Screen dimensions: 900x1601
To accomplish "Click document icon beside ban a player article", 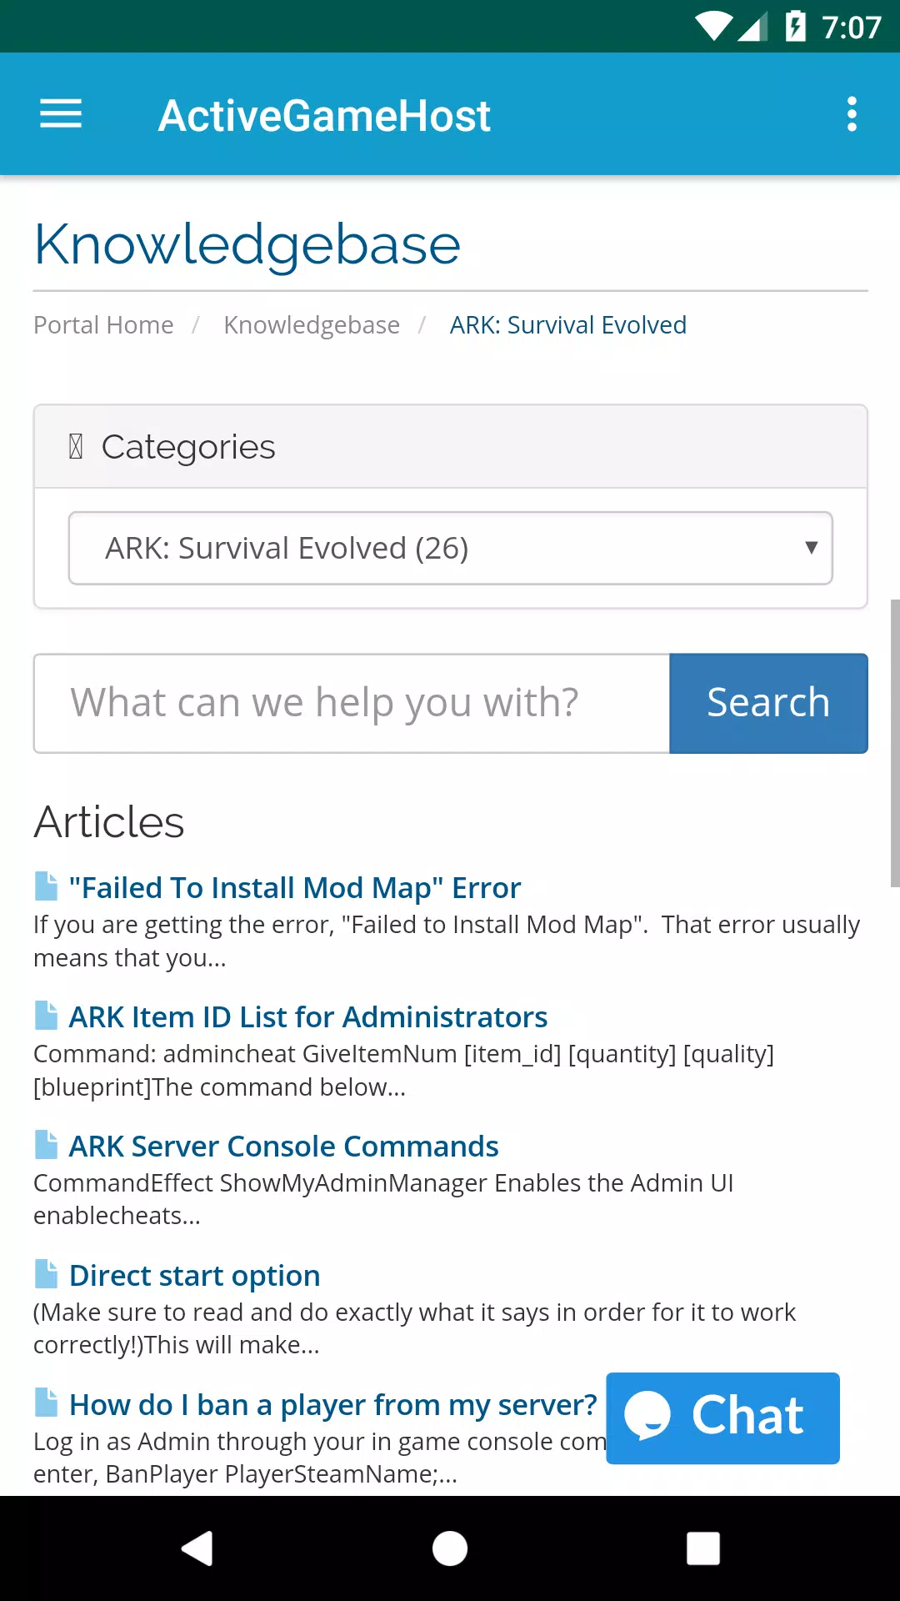I will pos(46,1403).
